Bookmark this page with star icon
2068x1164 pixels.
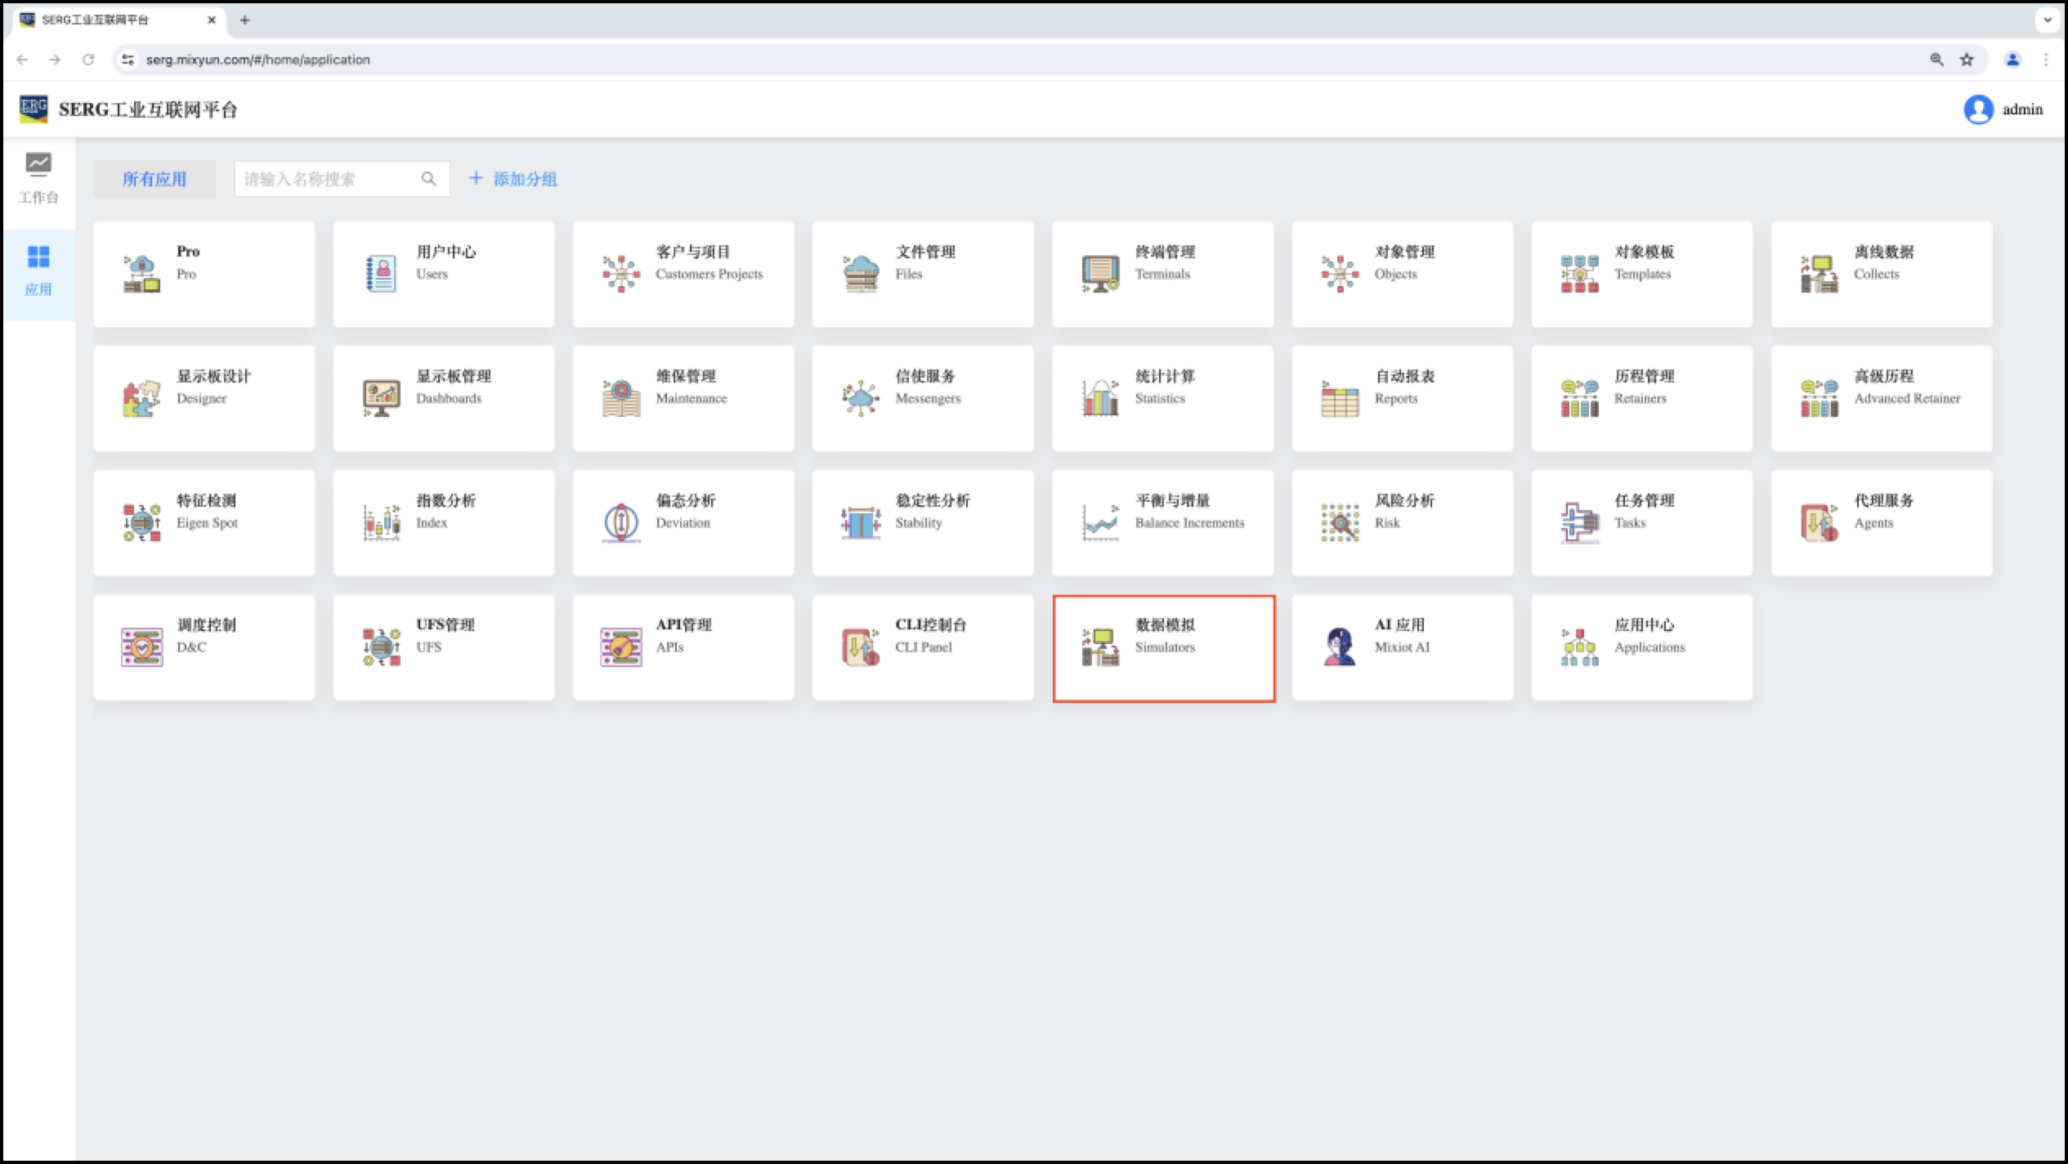point(1967,60)
